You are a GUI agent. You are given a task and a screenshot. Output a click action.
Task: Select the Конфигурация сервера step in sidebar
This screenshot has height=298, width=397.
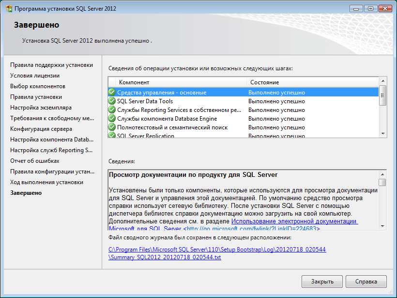click(41, 129)
